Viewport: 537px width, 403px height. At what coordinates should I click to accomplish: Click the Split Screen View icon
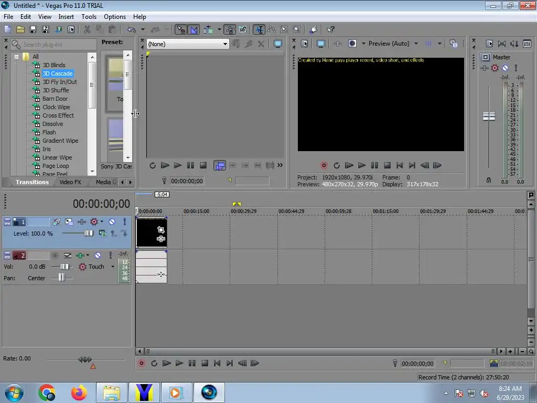[352, 44]
